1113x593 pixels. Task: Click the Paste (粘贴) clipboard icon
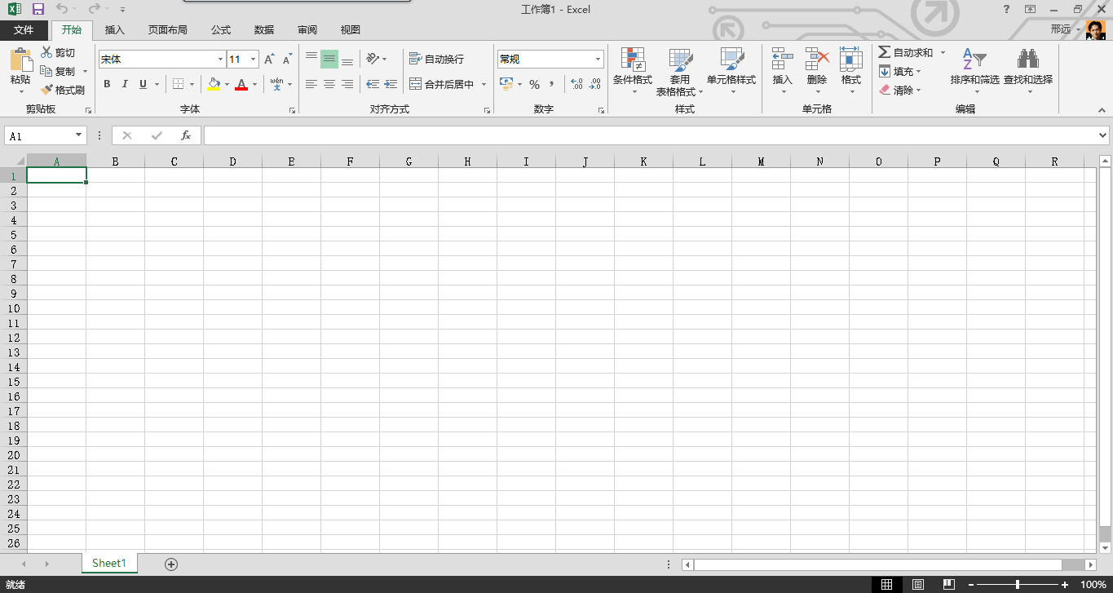click(20, 60)
